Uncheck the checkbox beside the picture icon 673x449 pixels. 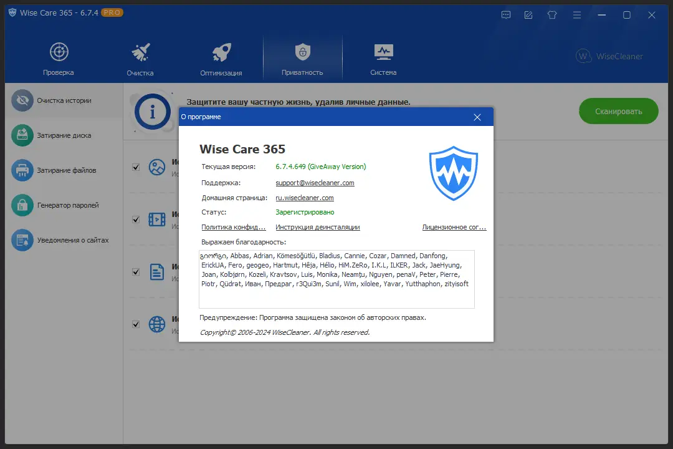pyautogui.click(x=136, y=167)
